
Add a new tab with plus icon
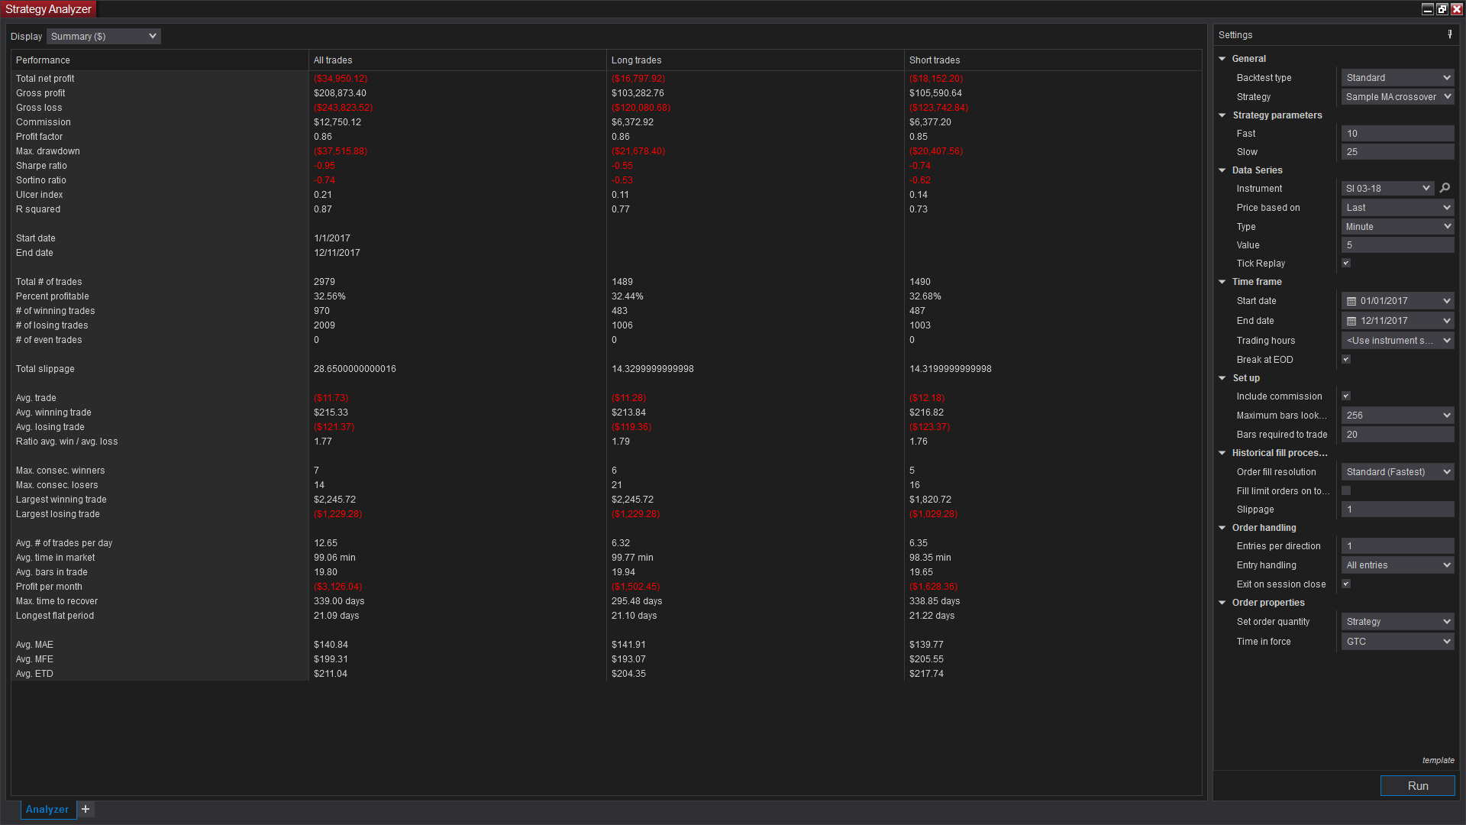tap(86, 809)
